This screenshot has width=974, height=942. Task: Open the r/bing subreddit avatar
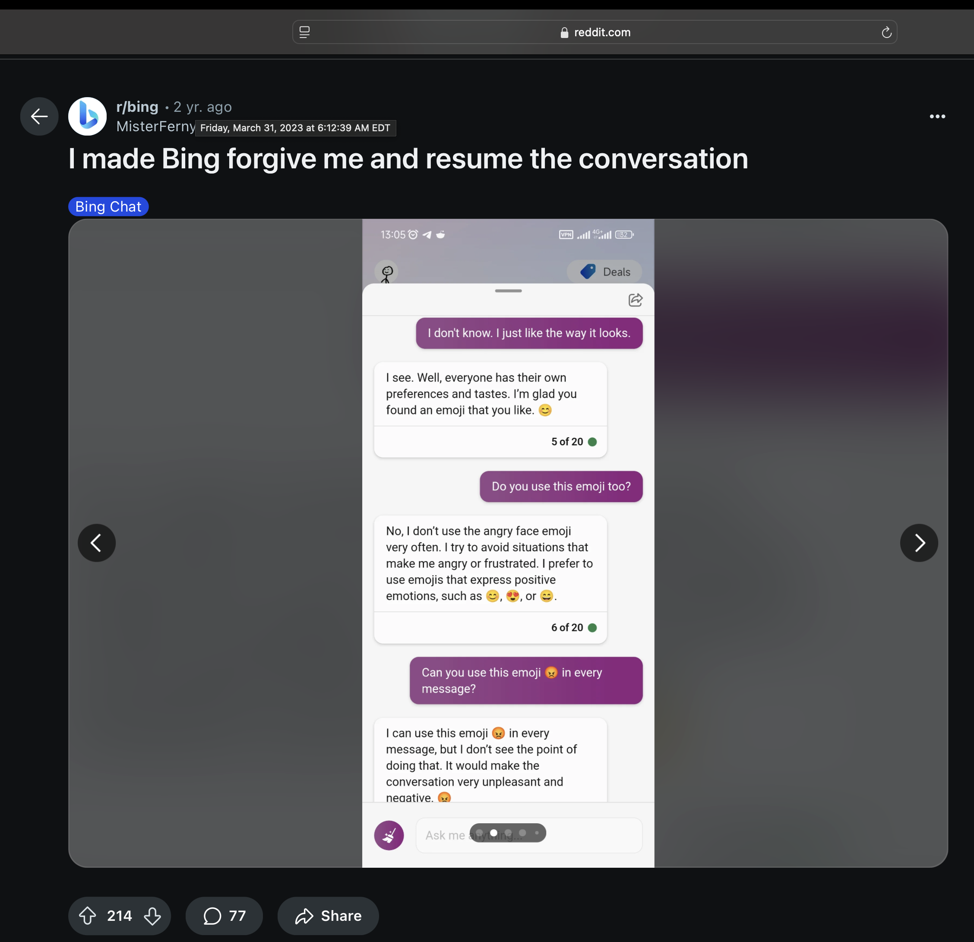[x=88, y=116]
